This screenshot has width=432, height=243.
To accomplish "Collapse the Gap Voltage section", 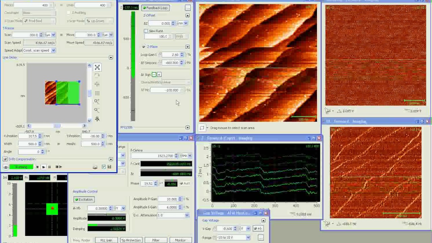I will (x=263, y=220).
